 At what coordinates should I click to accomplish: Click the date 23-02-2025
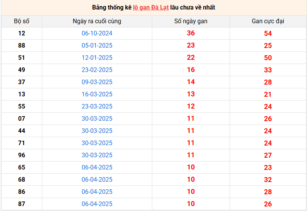(97, 70)
